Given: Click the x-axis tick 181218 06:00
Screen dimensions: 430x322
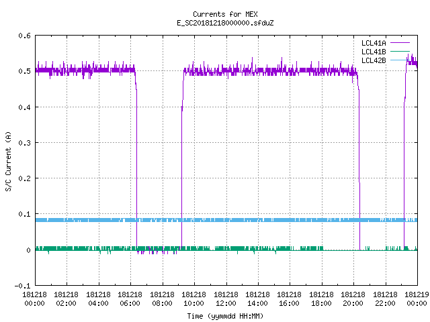Looking at the screenshot, I should (130, 299).
